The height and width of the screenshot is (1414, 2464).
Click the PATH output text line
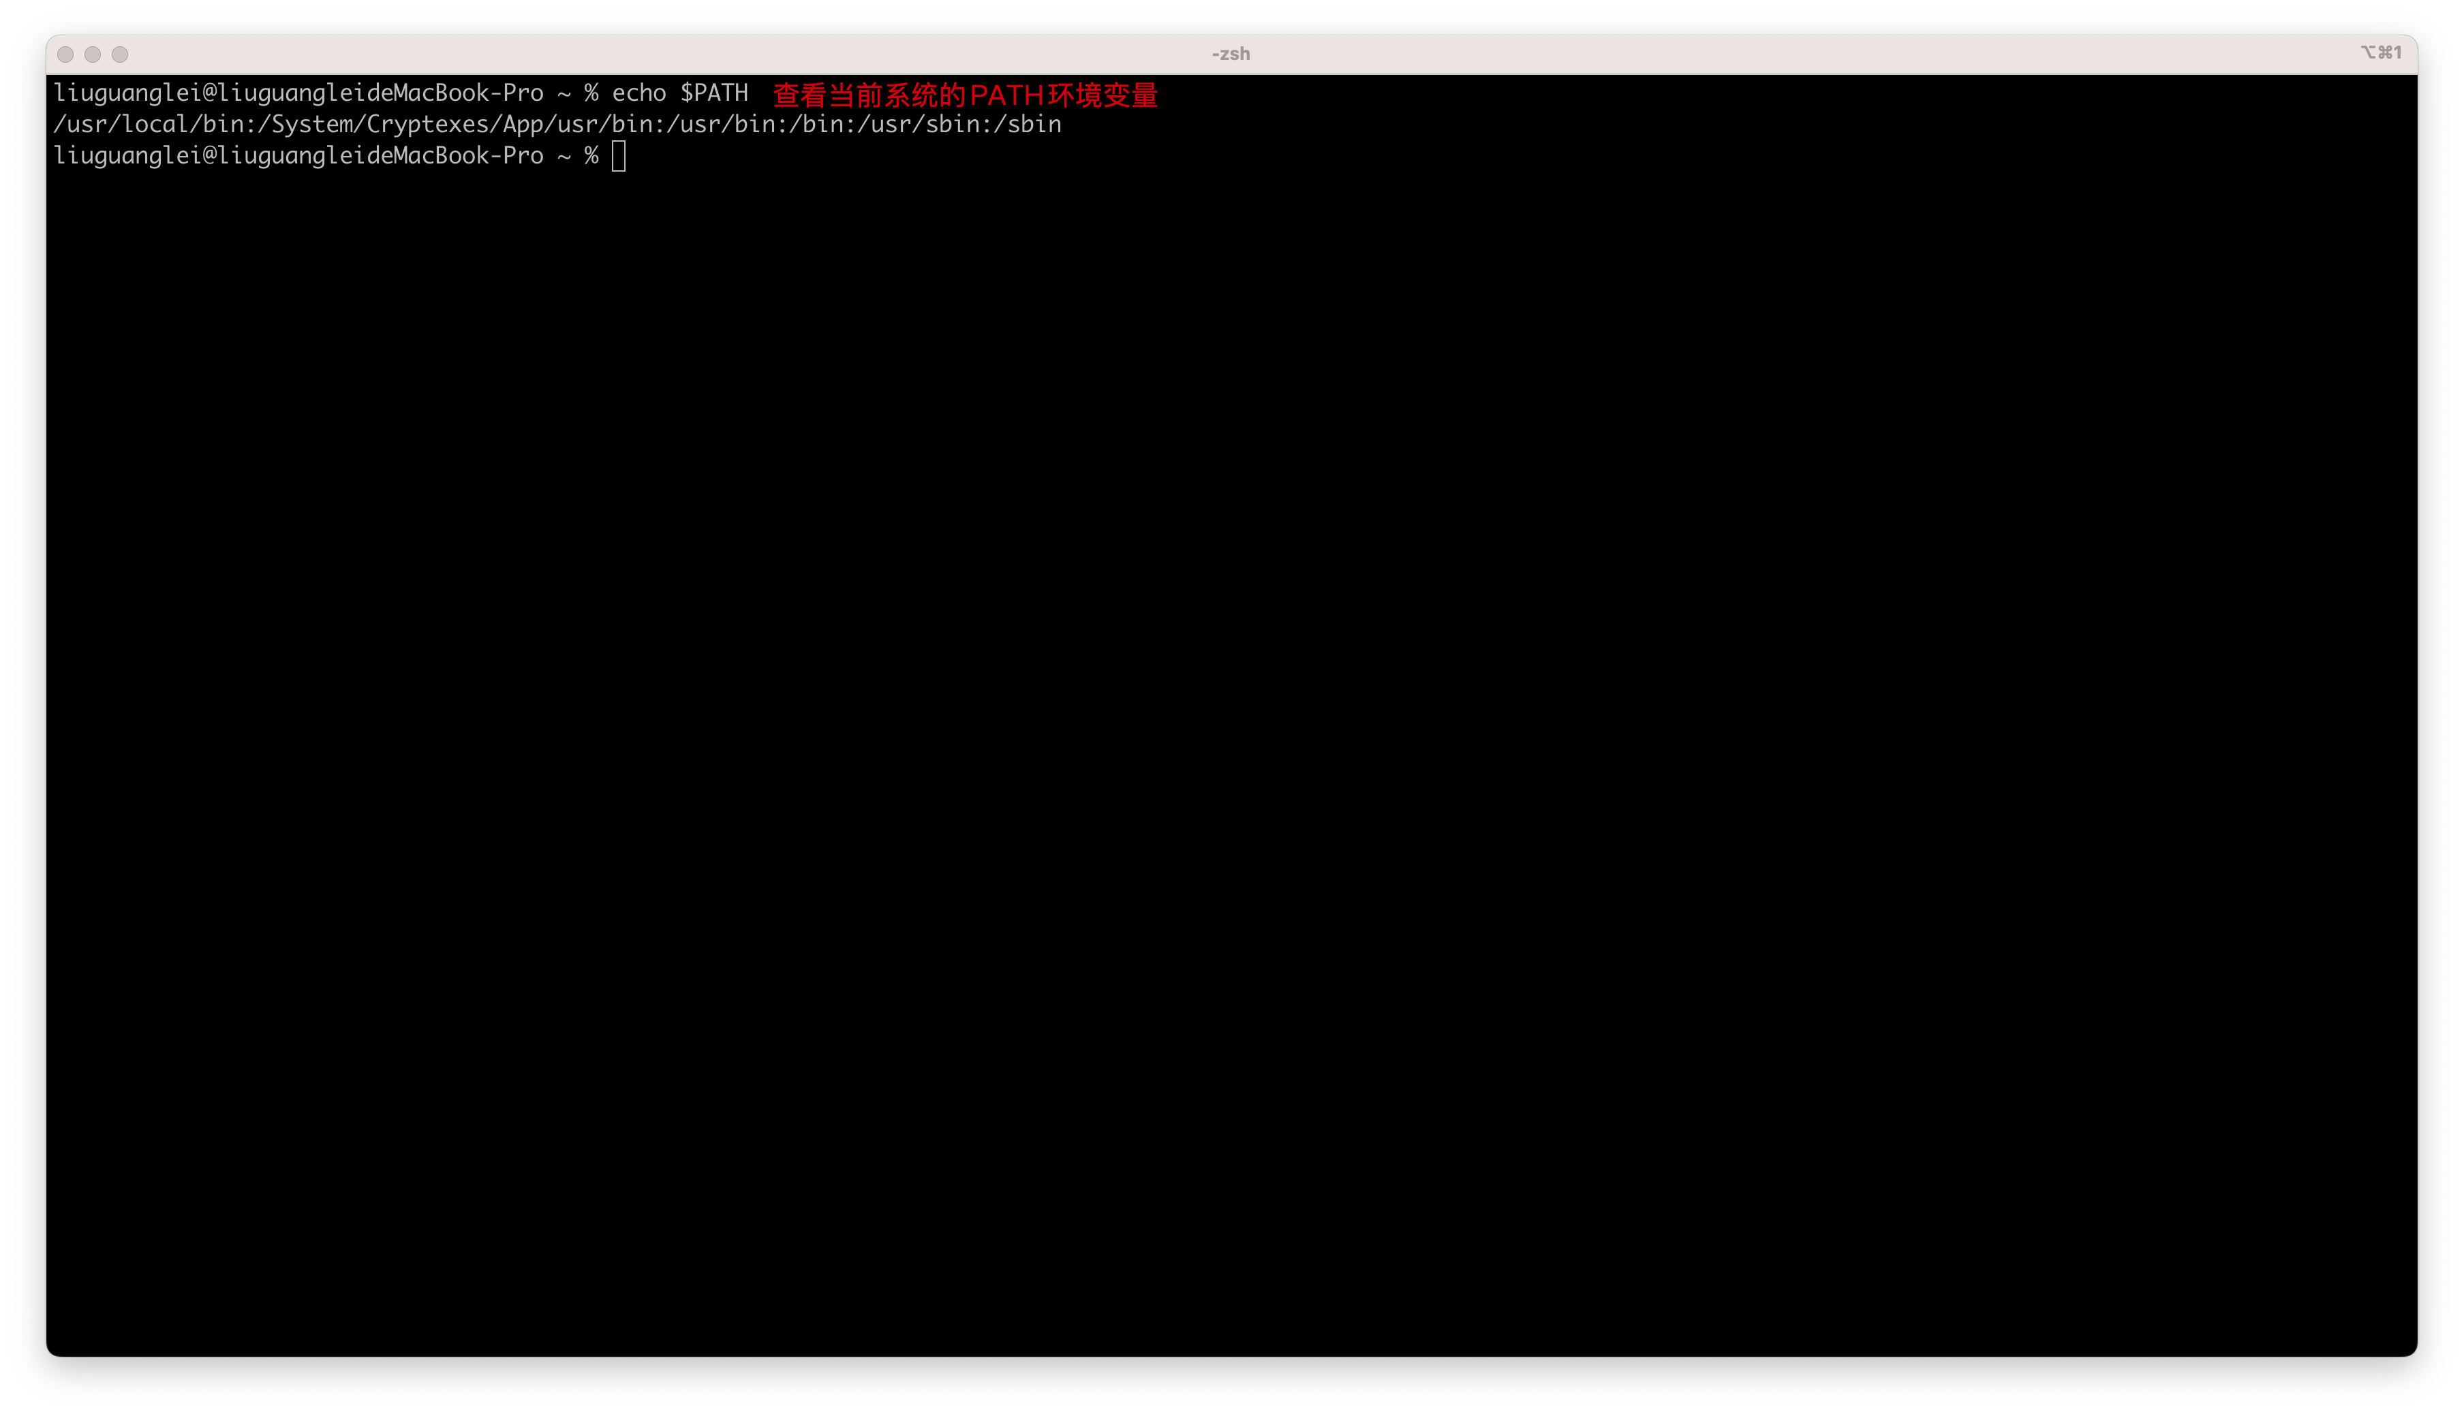pyautogui.click(x=557, y=123)
